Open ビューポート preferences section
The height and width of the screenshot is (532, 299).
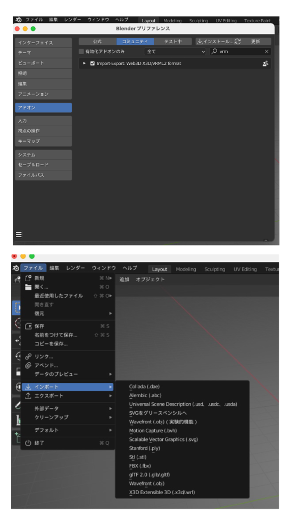pos(44,63)
